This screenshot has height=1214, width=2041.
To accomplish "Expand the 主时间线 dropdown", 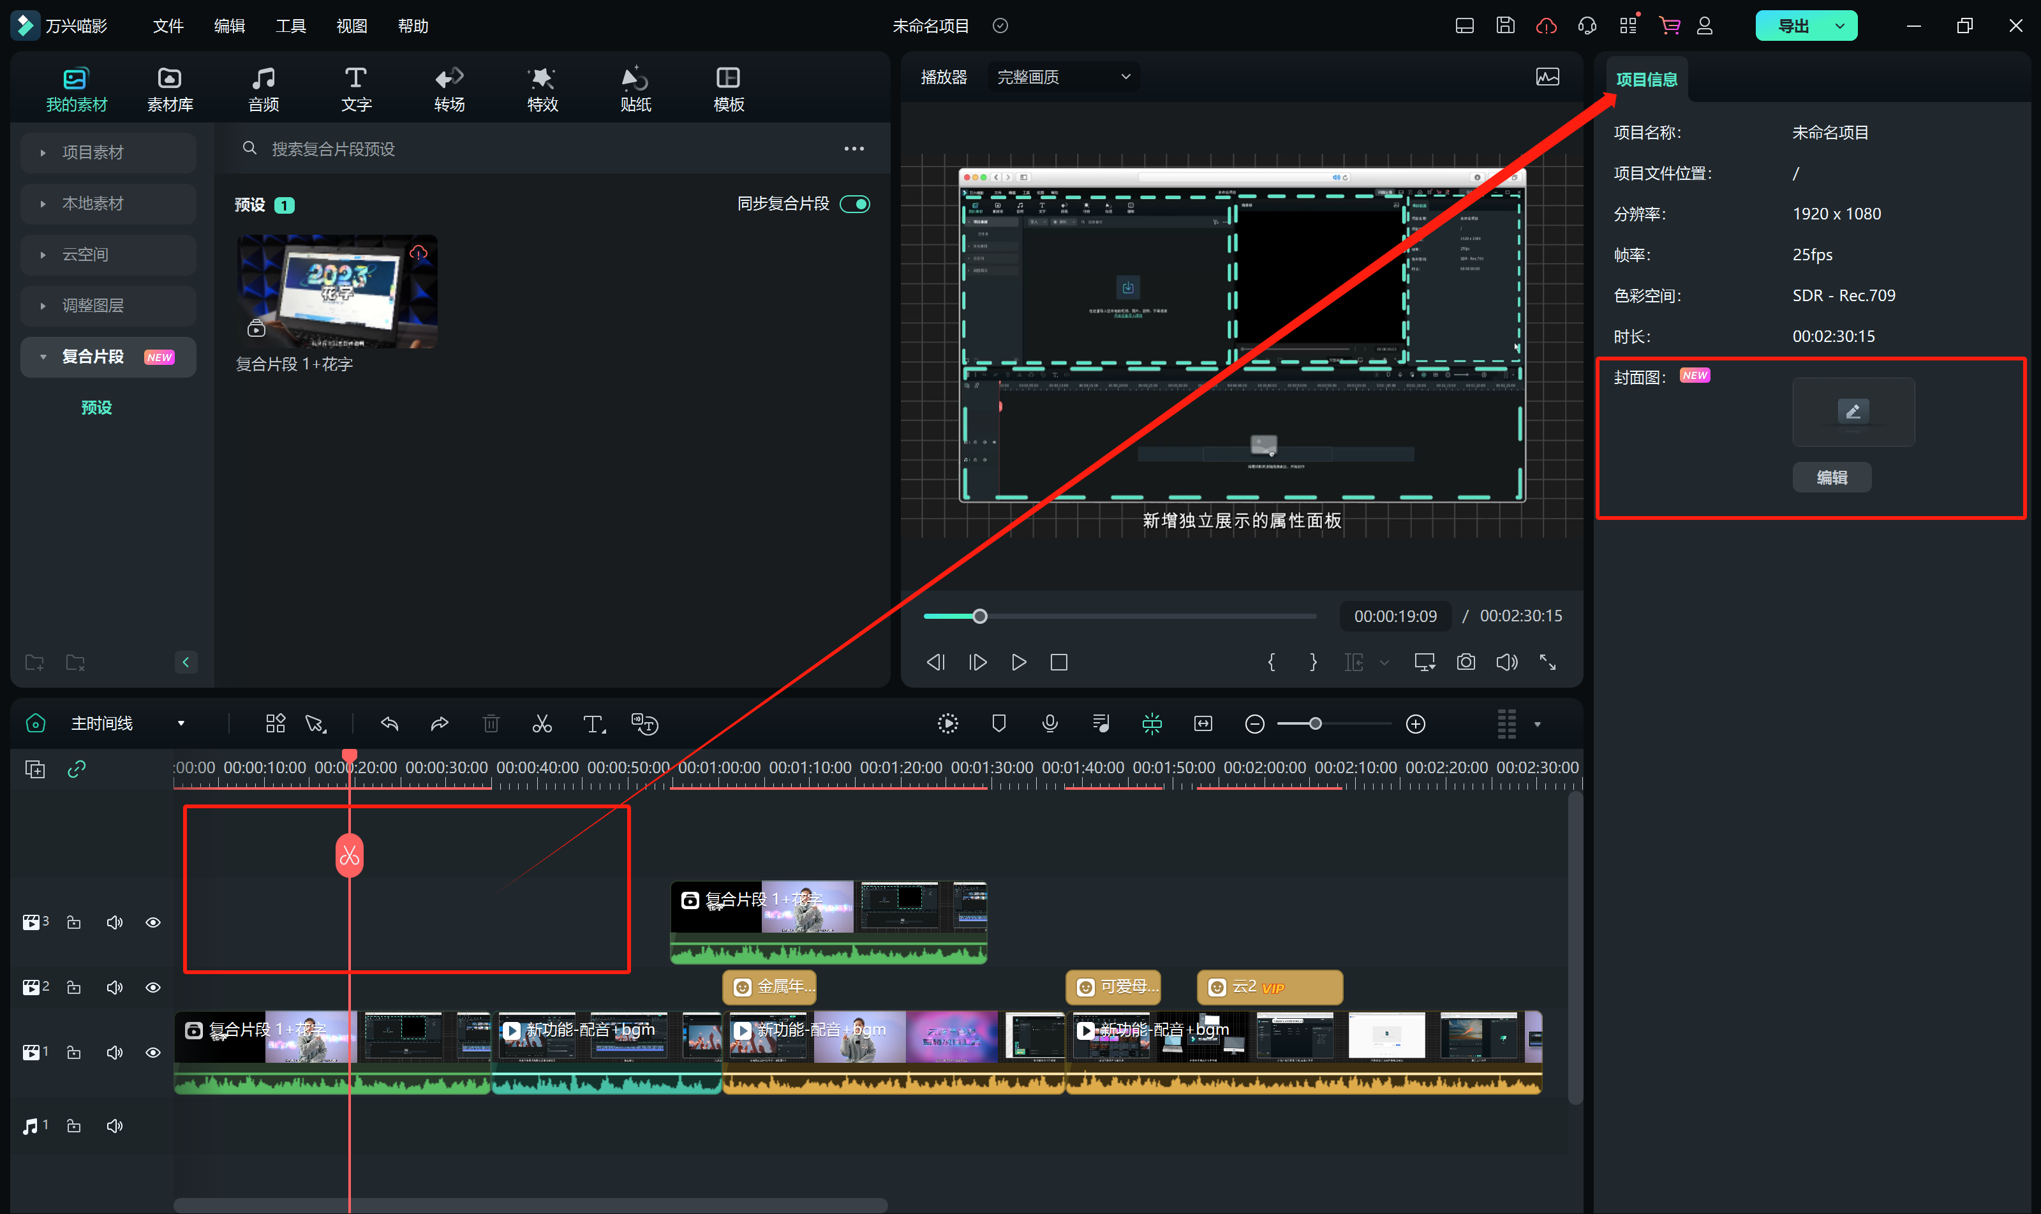I will point(181,724).
